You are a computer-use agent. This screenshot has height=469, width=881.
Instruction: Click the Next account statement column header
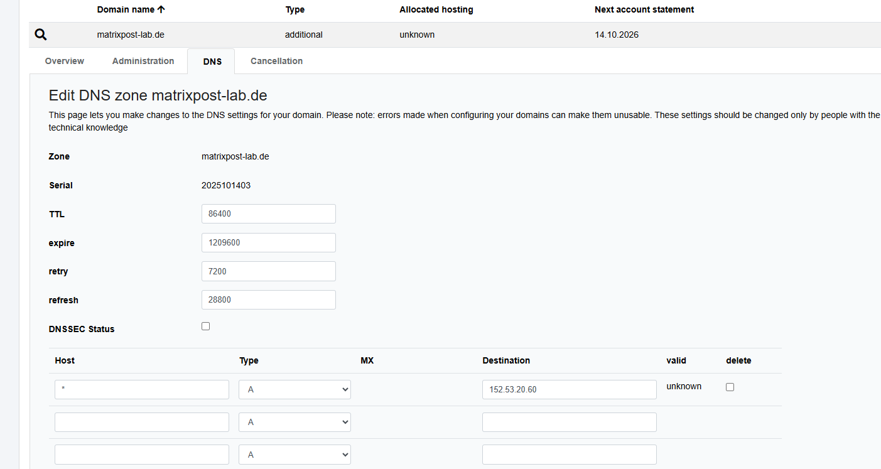(x=644, y=9)
